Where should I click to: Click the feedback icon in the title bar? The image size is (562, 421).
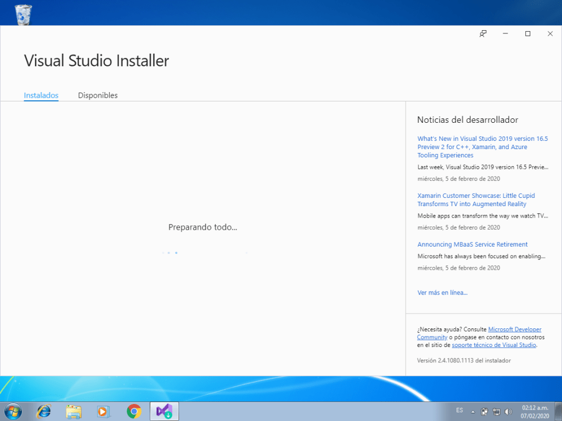483,34
